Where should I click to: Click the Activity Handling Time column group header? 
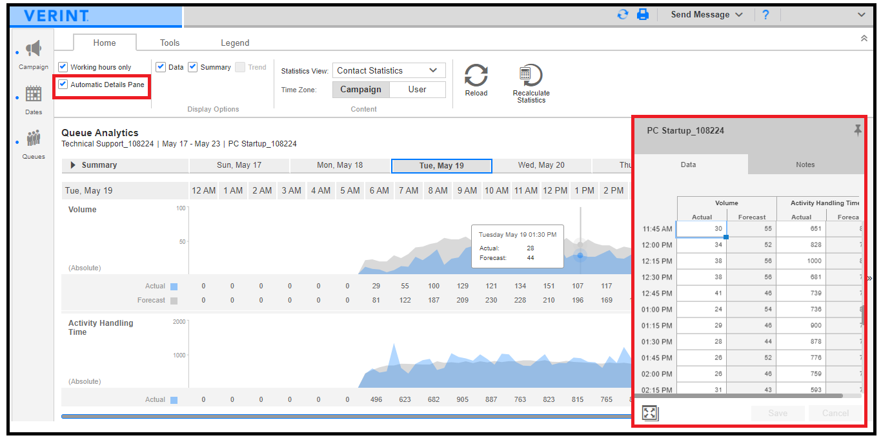[x=818, y=203]
